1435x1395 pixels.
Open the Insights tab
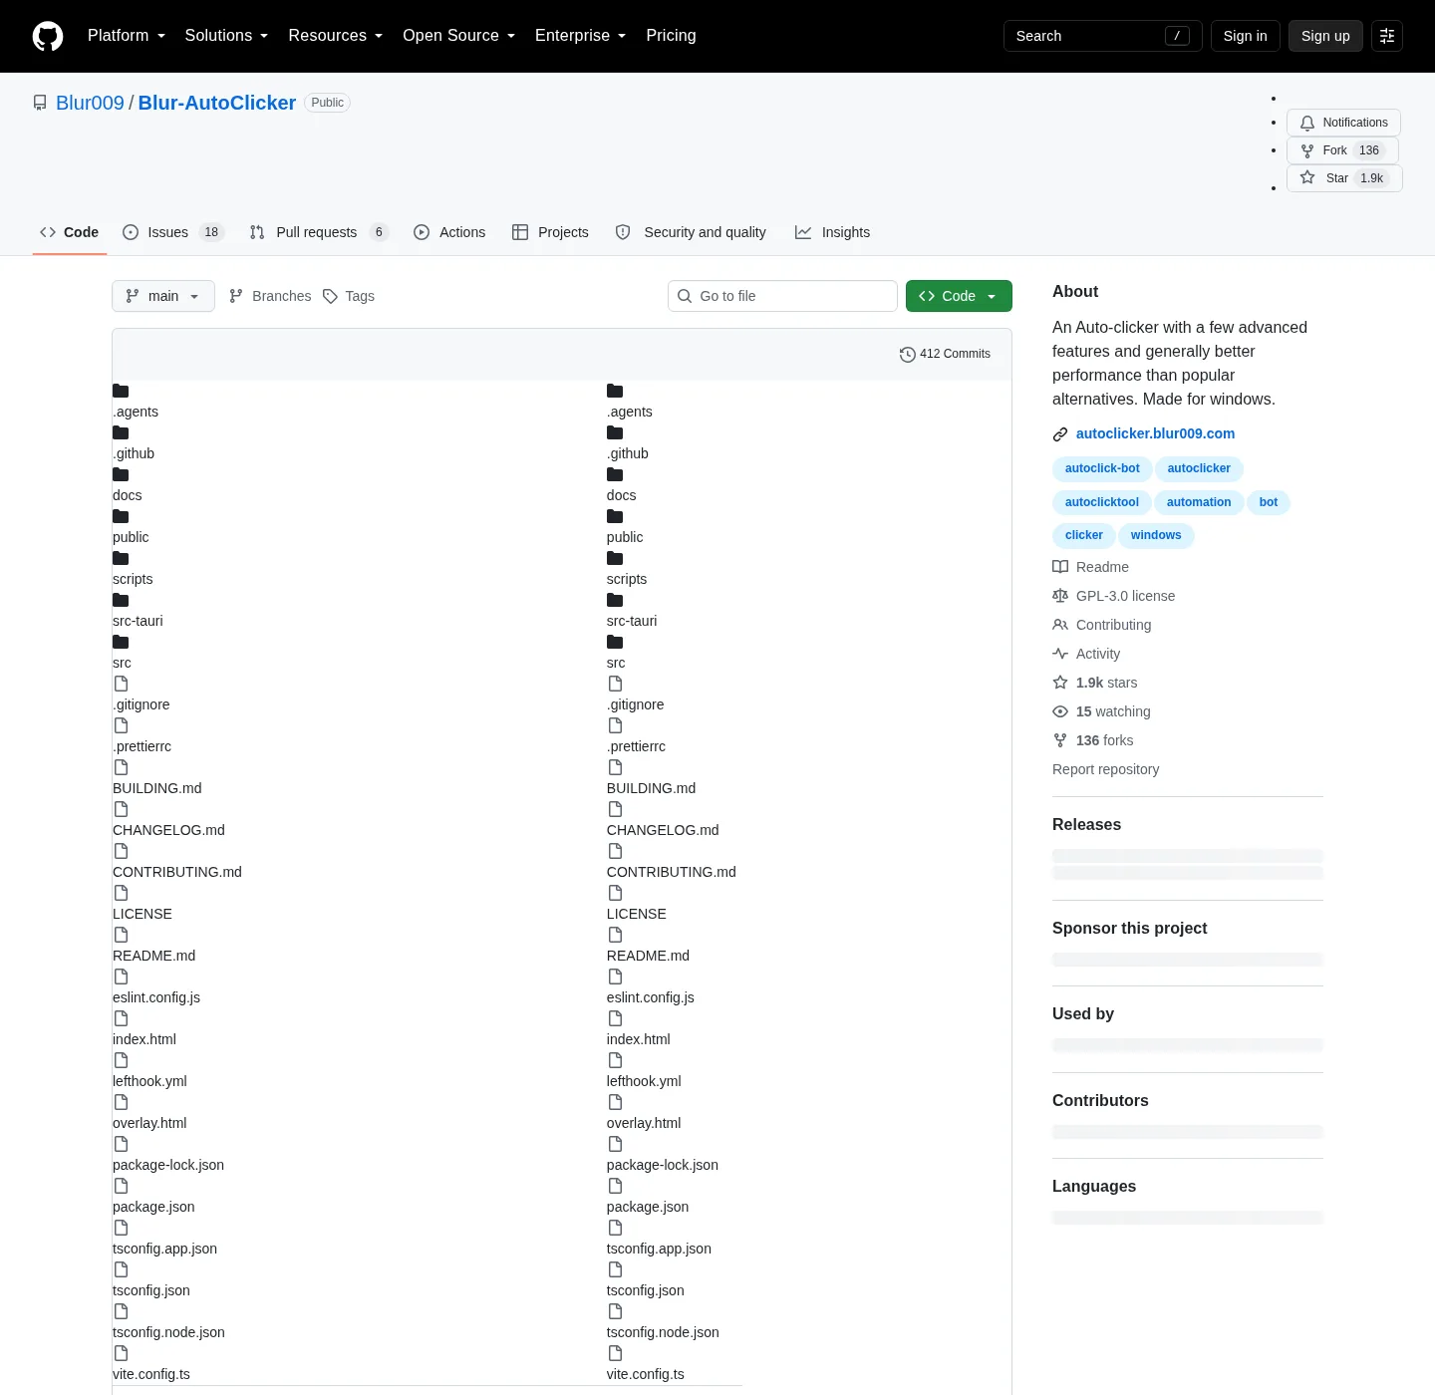coord(832,232)
